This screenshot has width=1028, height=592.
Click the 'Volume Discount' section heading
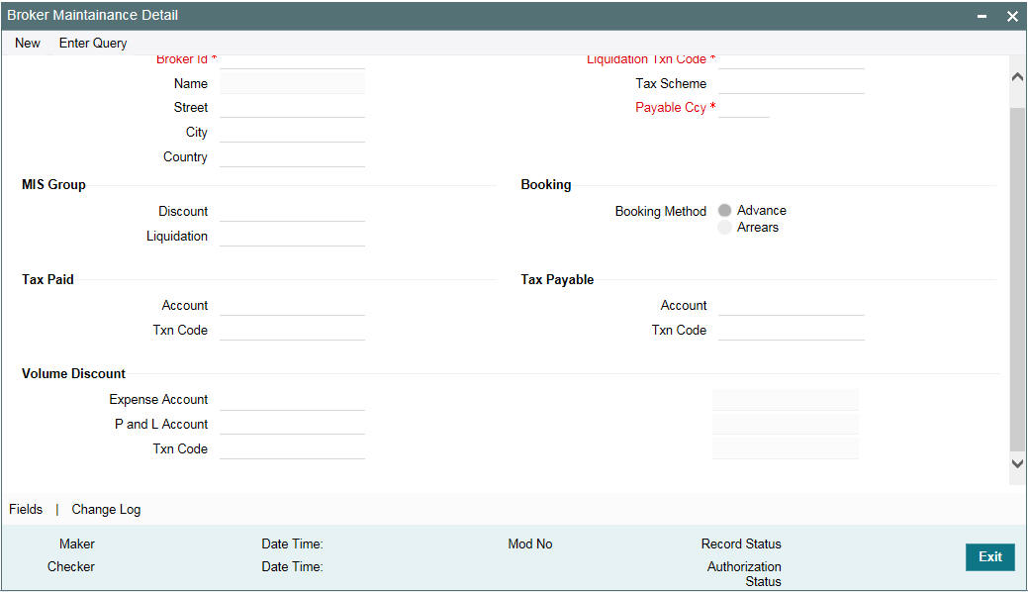73,373
